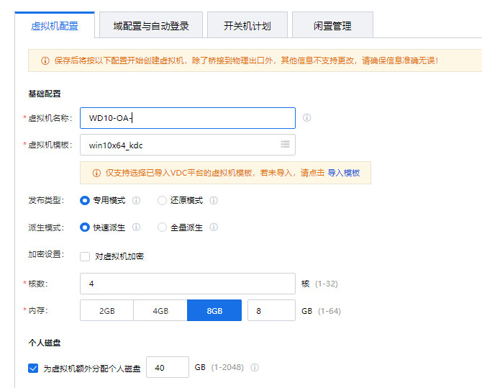Choose 2GB memory preset

point(106,311)
